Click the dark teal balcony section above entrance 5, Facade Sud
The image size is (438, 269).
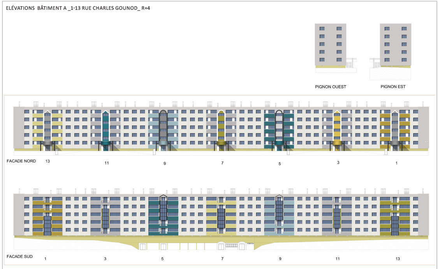click(x=163, y=216)
